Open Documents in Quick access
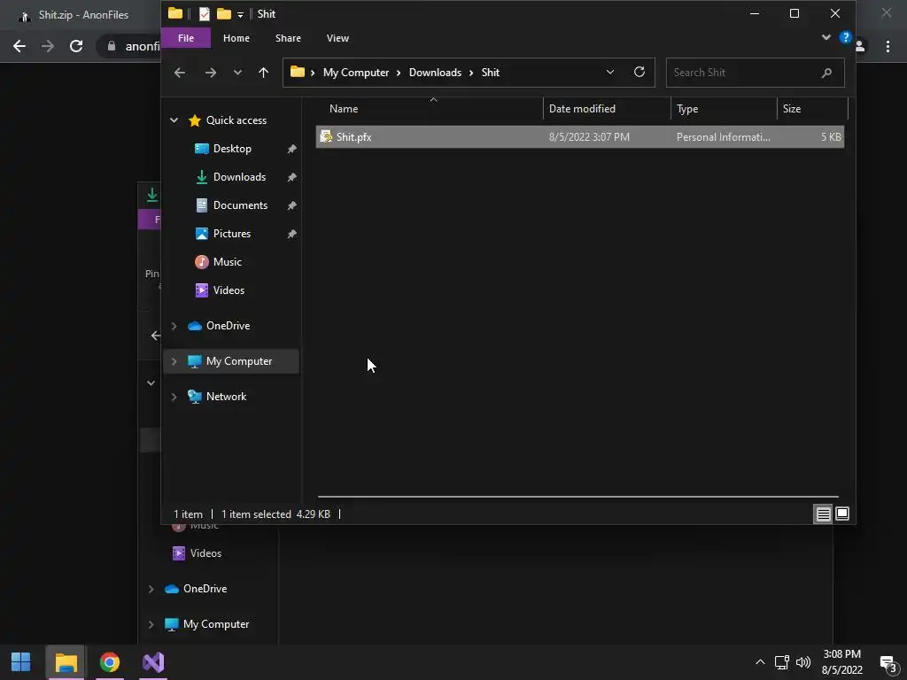The height and width of the screenshot is (680, 907). 240,205
